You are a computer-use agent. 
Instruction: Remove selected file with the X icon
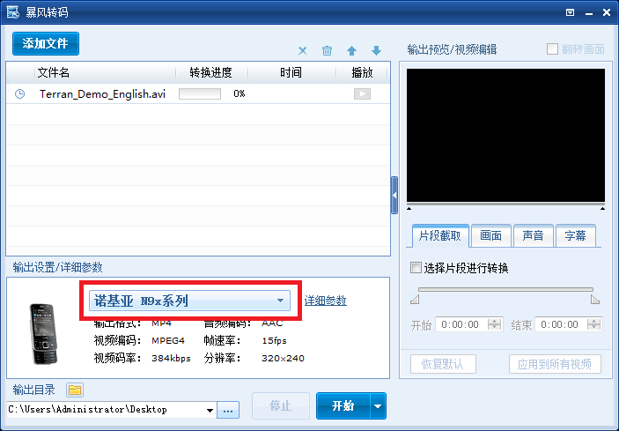tap(302, 50)
